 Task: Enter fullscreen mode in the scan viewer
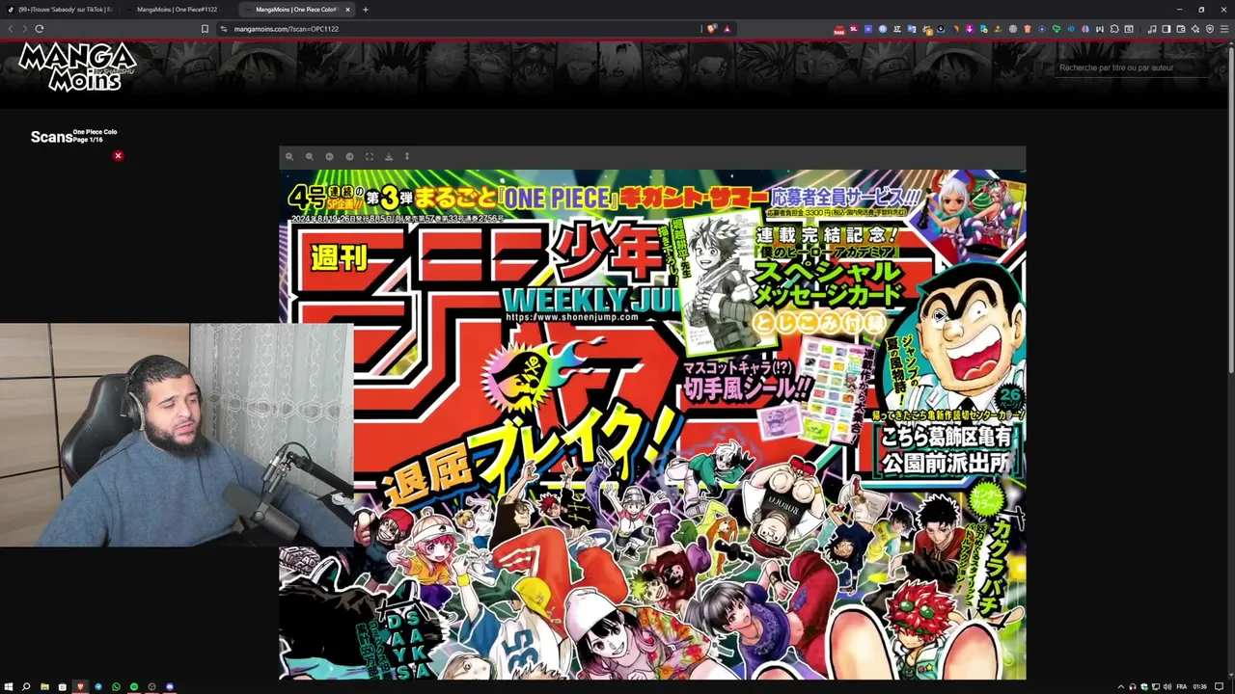click(x=370, y=156)
